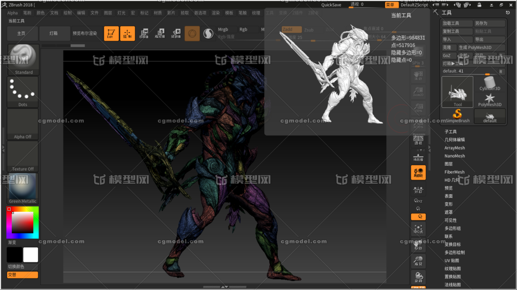The width and height of the screenshot is (517, 290).
Task: Click the QuickSave button
Action: point(331,5)
